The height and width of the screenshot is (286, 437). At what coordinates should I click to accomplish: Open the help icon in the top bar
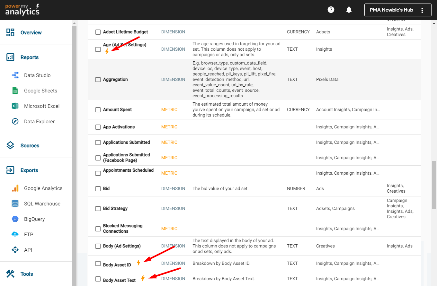tap(331, 9)
